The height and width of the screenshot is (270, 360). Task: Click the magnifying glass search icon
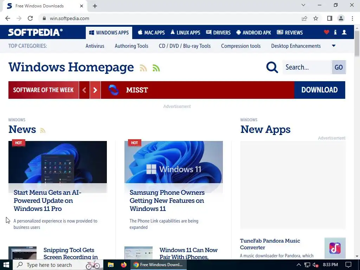click(x=272, y=67)
